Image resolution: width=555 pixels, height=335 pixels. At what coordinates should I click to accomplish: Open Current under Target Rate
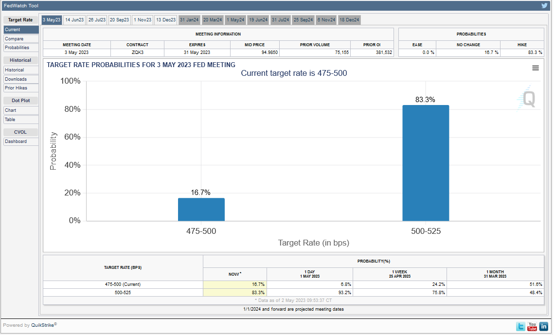pyautogui.click(x=21, y=30)
